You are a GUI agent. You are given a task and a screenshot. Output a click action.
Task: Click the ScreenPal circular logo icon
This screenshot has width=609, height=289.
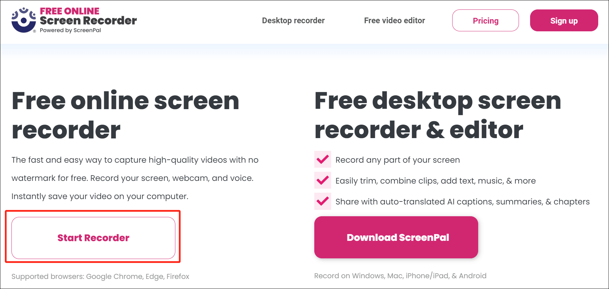tap(24, 20)
